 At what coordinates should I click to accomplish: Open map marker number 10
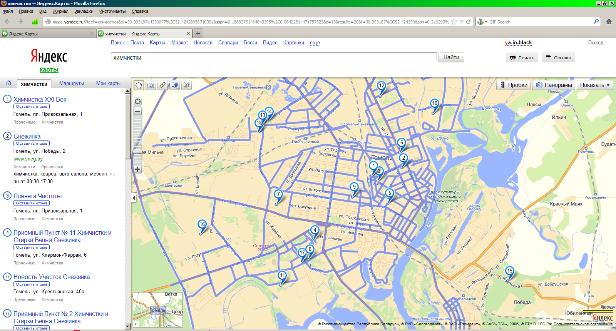(435, 103)
